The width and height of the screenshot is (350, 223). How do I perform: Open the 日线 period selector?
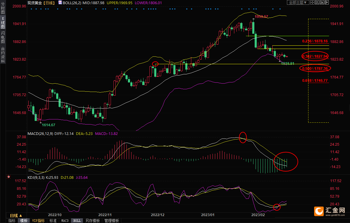coord(16,216)
